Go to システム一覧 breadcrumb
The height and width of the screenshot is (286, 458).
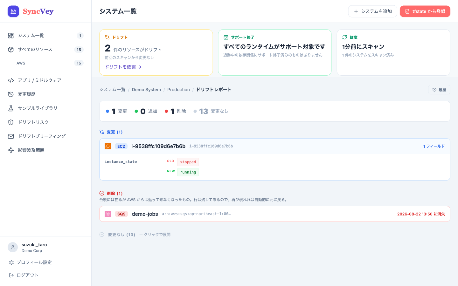click(x=112, y=90)
